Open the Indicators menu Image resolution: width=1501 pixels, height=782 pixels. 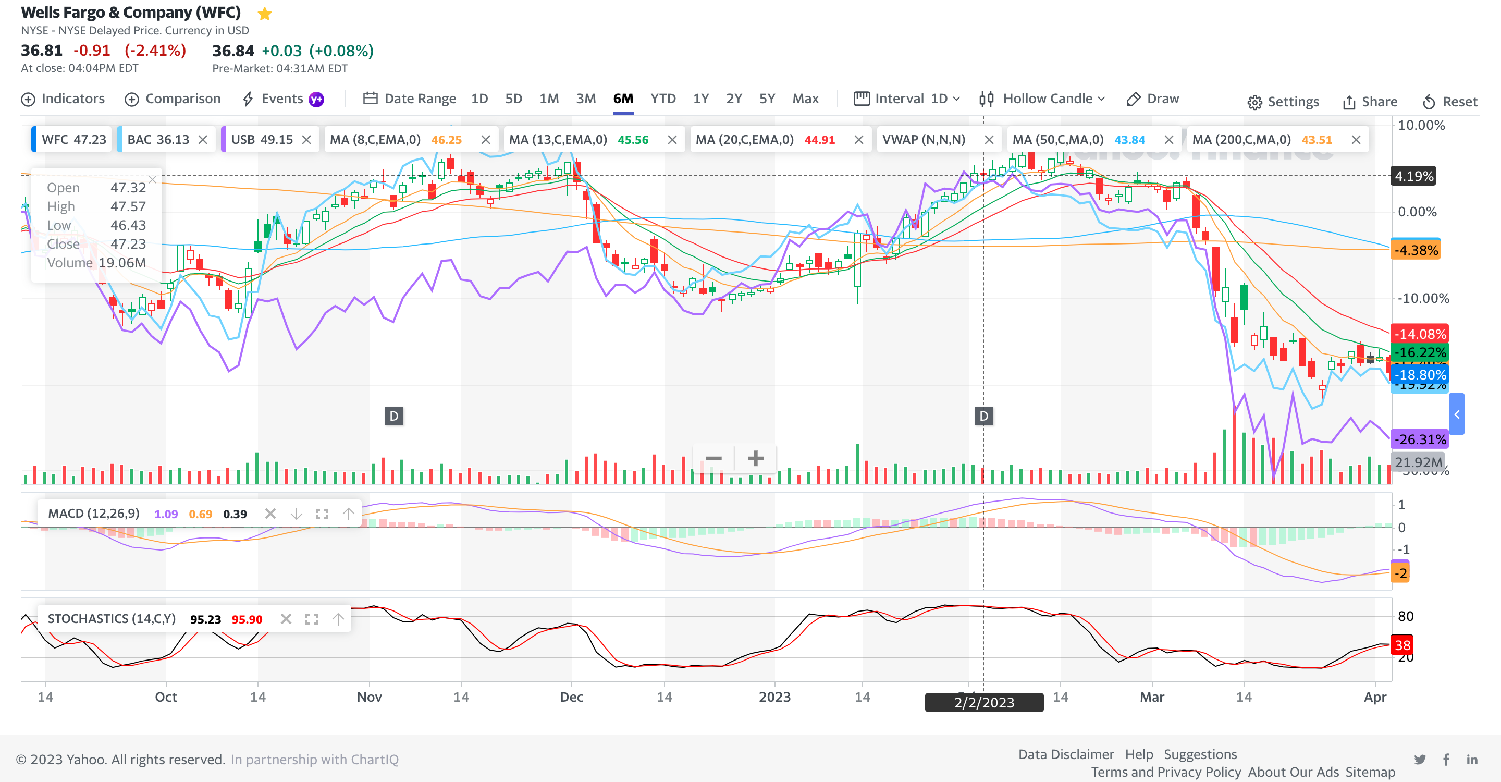pyautogui.click(x=63, y=99)
